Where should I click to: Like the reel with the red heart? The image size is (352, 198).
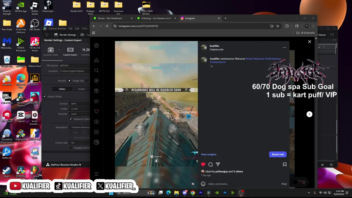(203, 164)
